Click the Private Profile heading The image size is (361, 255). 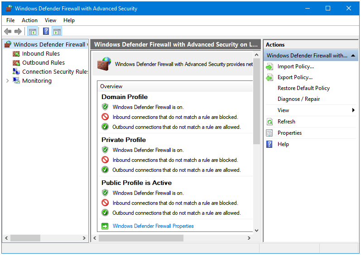click(124, 140)
